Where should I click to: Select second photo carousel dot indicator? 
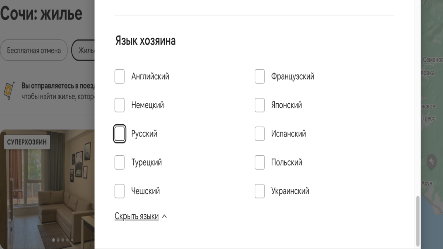pyautogui.click(x=58, y=240)
